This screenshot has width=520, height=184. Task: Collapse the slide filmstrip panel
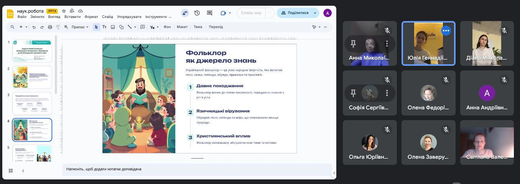pos(23,171)
